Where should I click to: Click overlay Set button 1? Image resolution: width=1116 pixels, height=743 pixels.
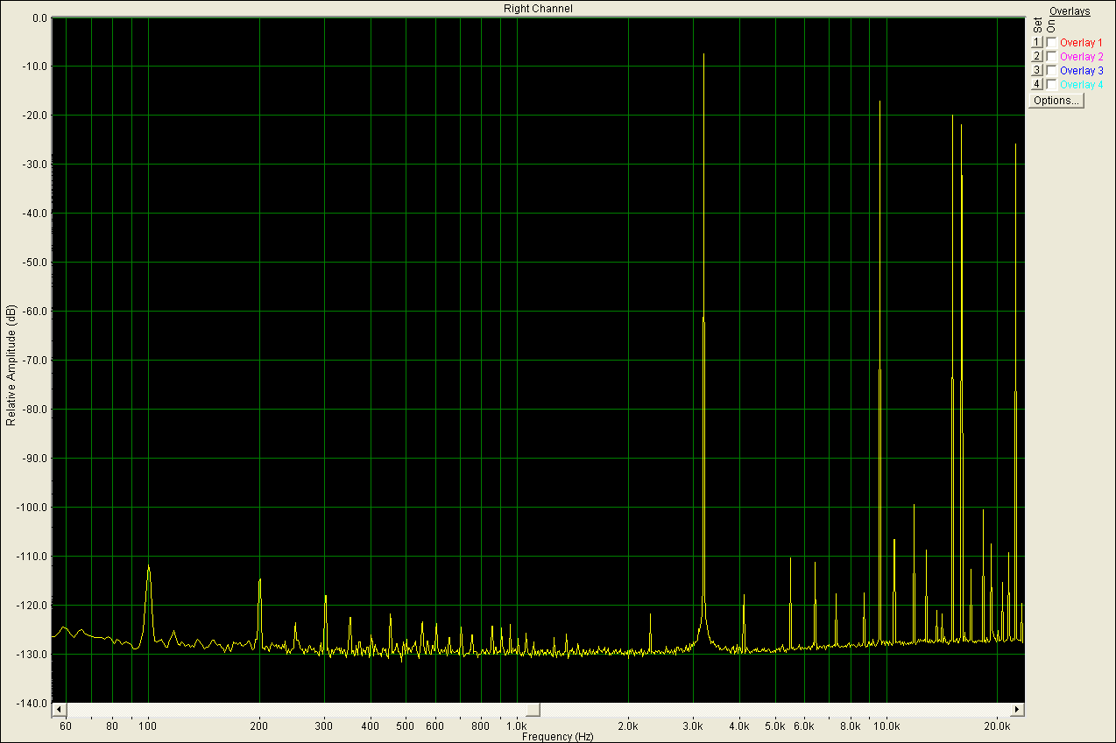[x=1036, y=42]
